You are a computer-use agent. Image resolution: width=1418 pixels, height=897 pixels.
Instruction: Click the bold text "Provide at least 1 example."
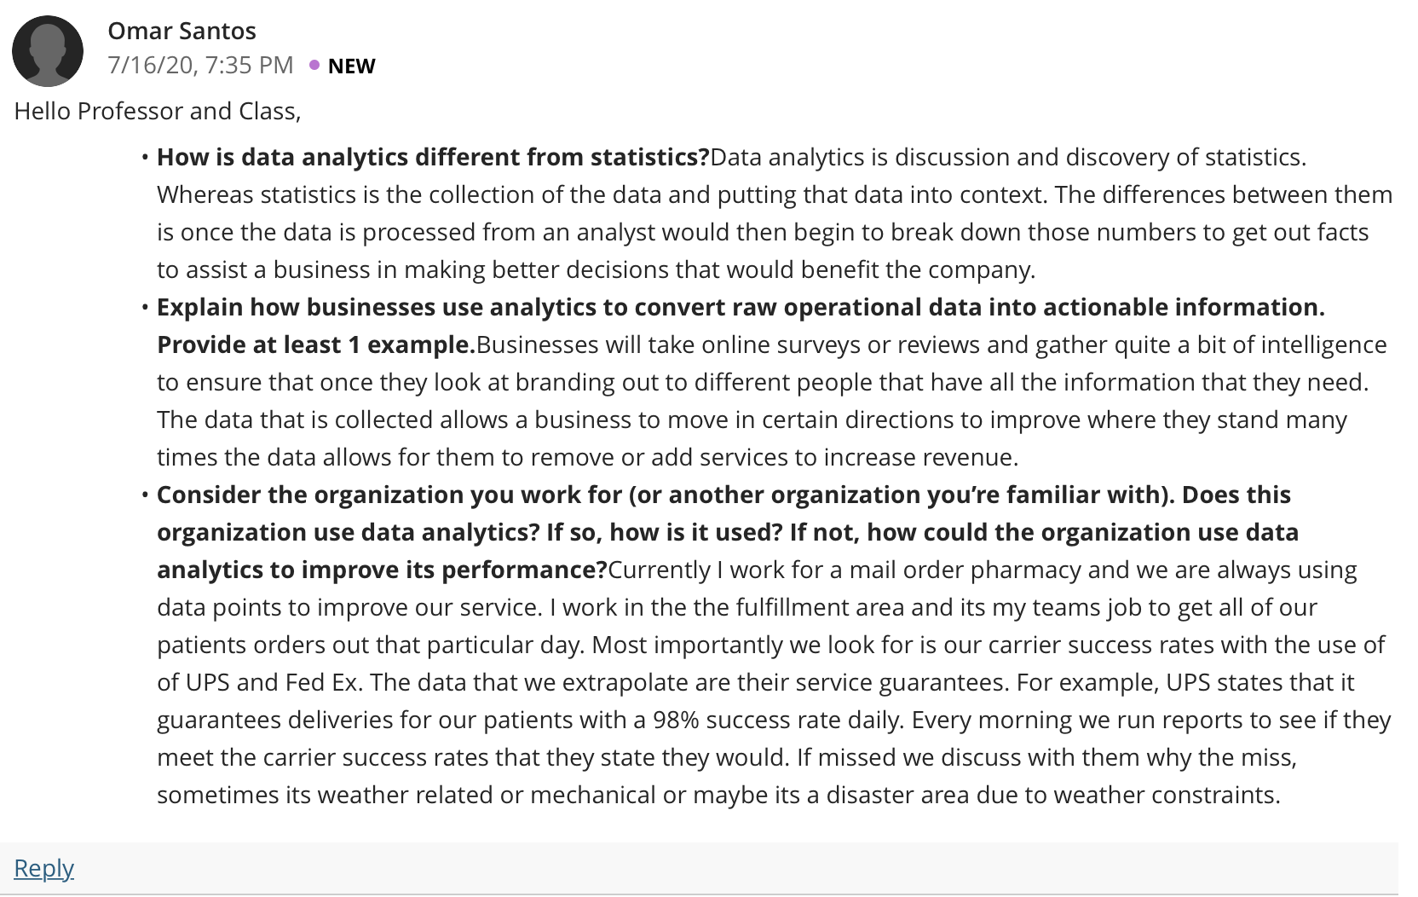pyautogui.click(x=316, y=344)
